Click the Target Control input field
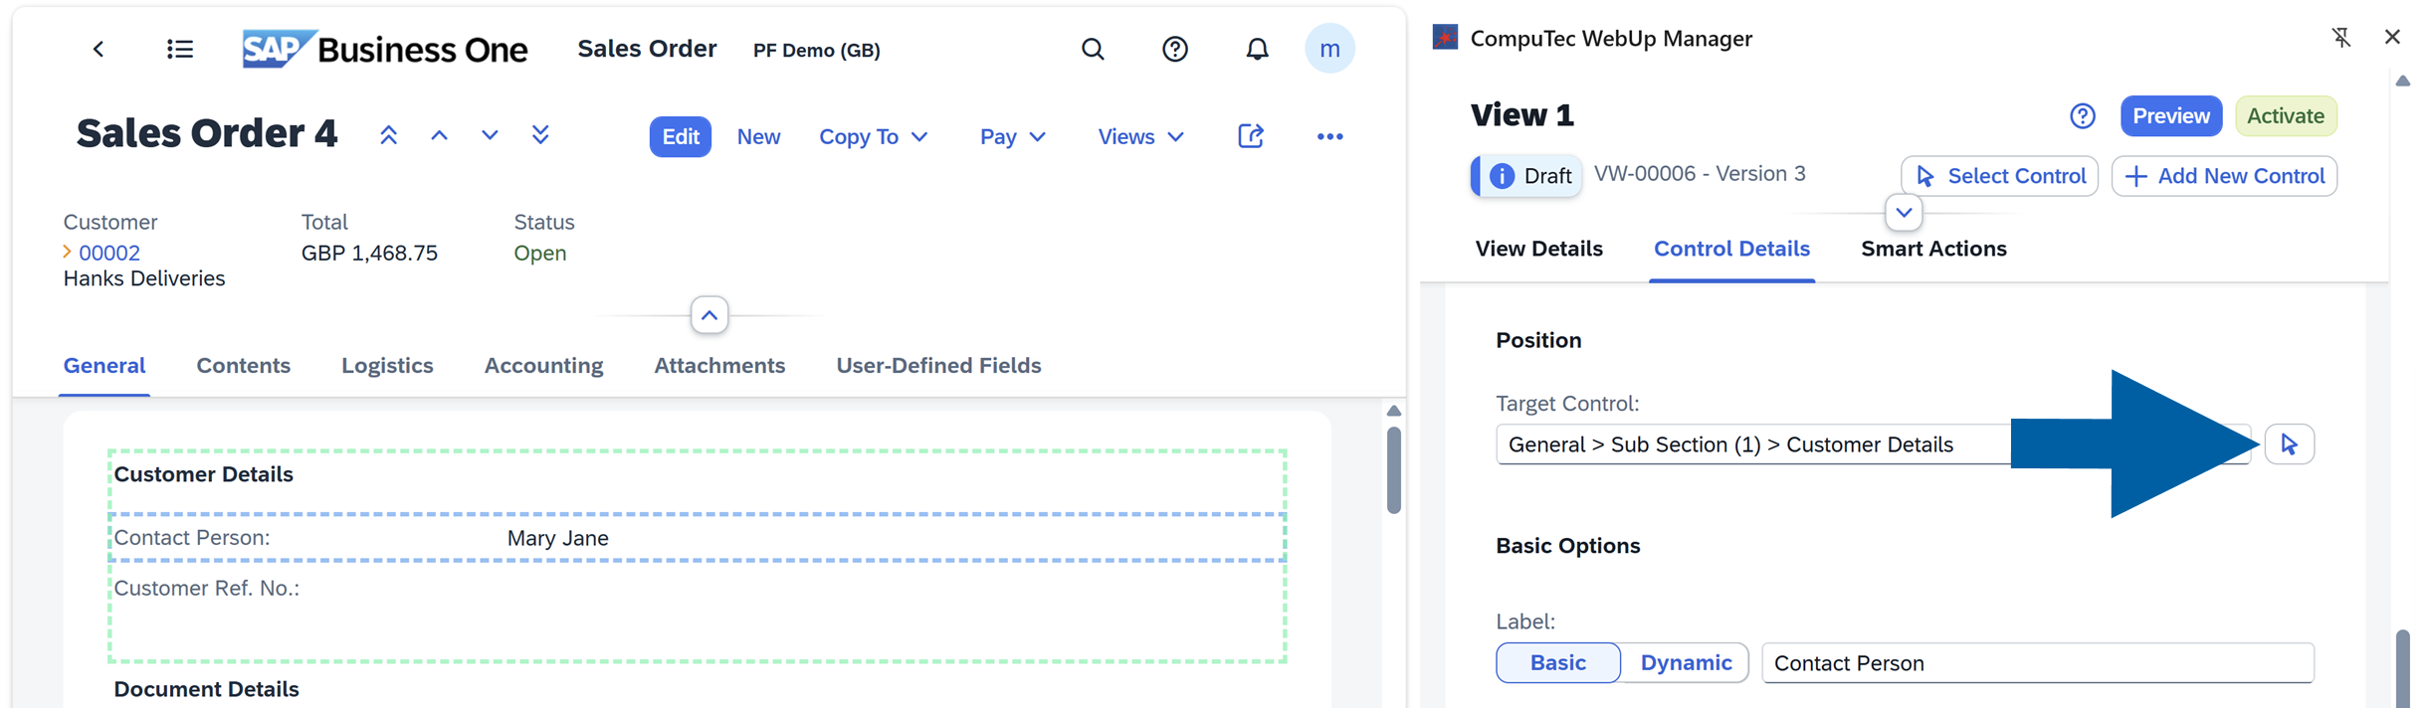 click(x=1873, y=444)
